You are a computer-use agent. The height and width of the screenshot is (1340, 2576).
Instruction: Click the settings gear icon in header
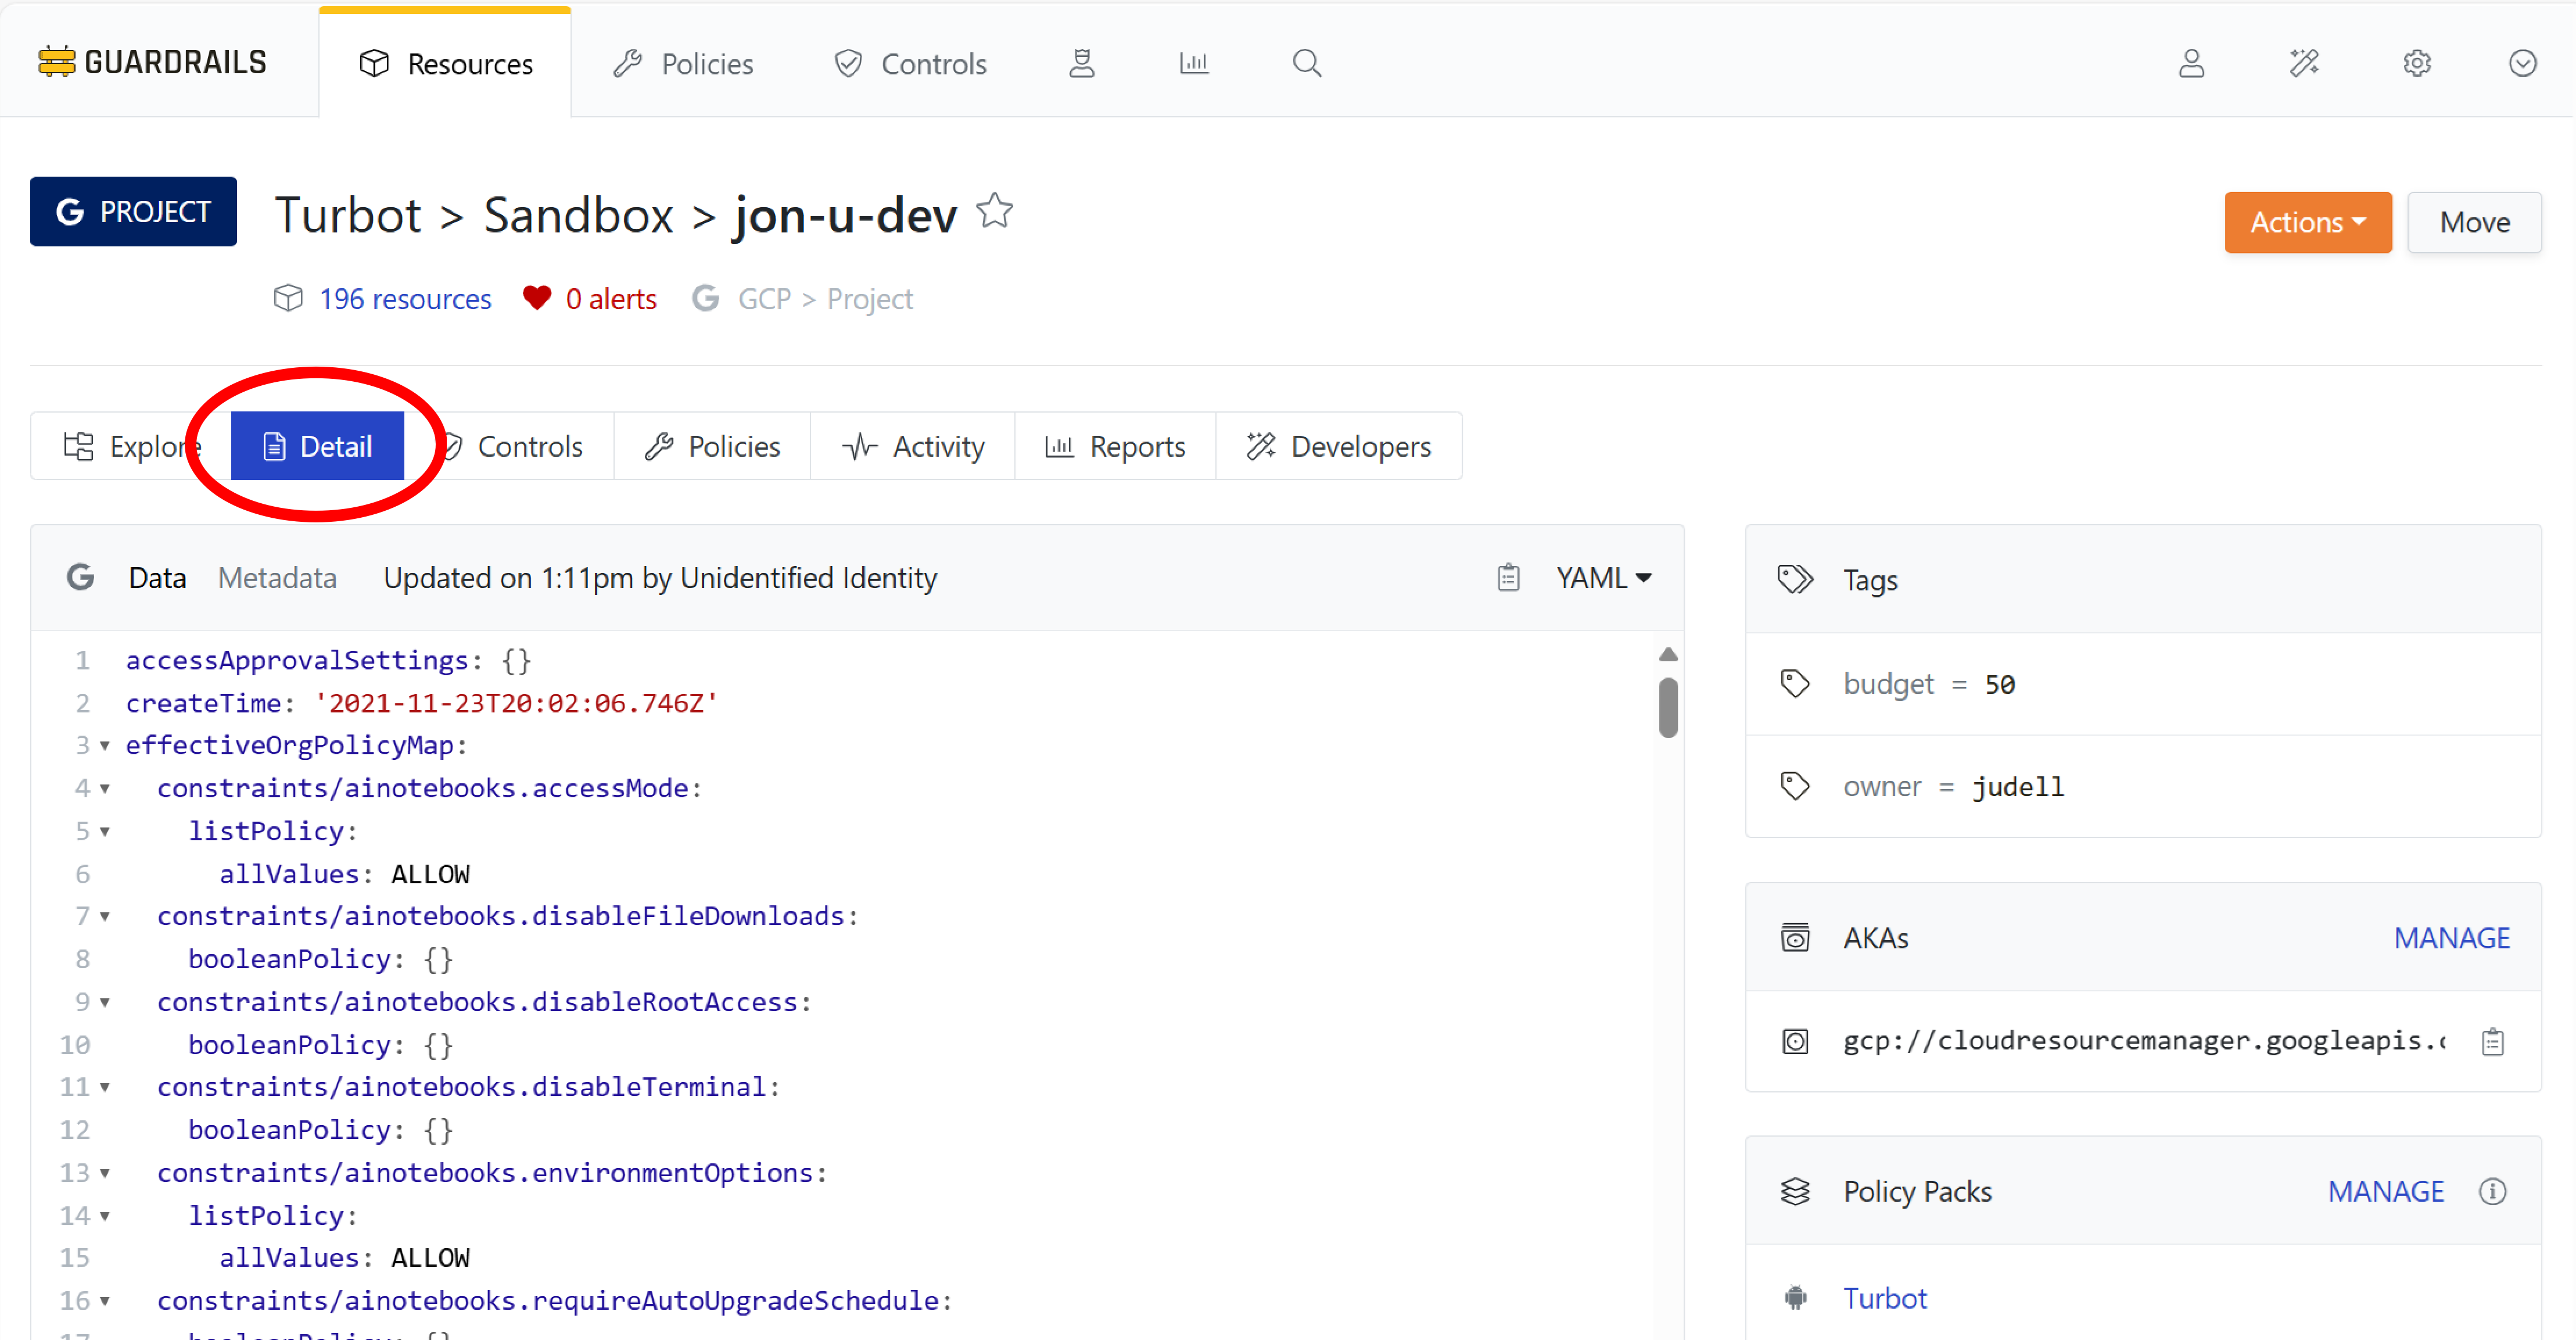point(2416,64)
